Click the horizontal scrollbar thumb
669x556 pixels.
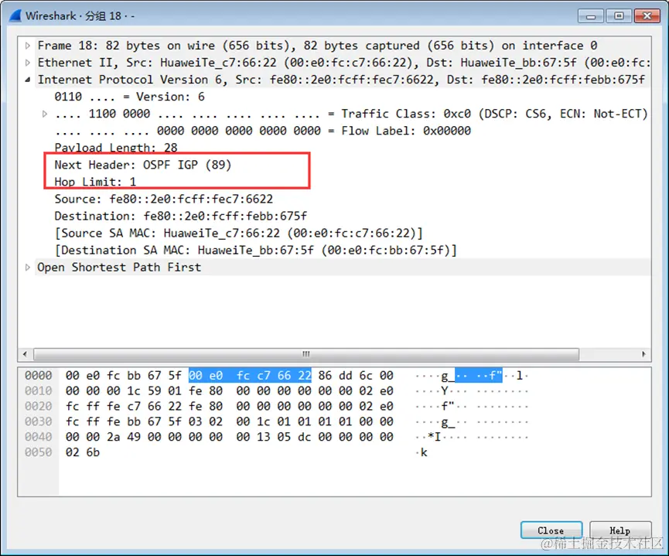tap(306, 354)
